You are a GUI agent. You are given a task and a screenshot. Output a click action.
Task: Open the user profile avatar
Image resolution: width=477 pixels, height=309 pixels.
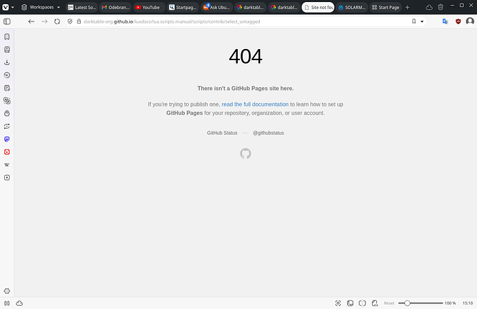(470, 21)
